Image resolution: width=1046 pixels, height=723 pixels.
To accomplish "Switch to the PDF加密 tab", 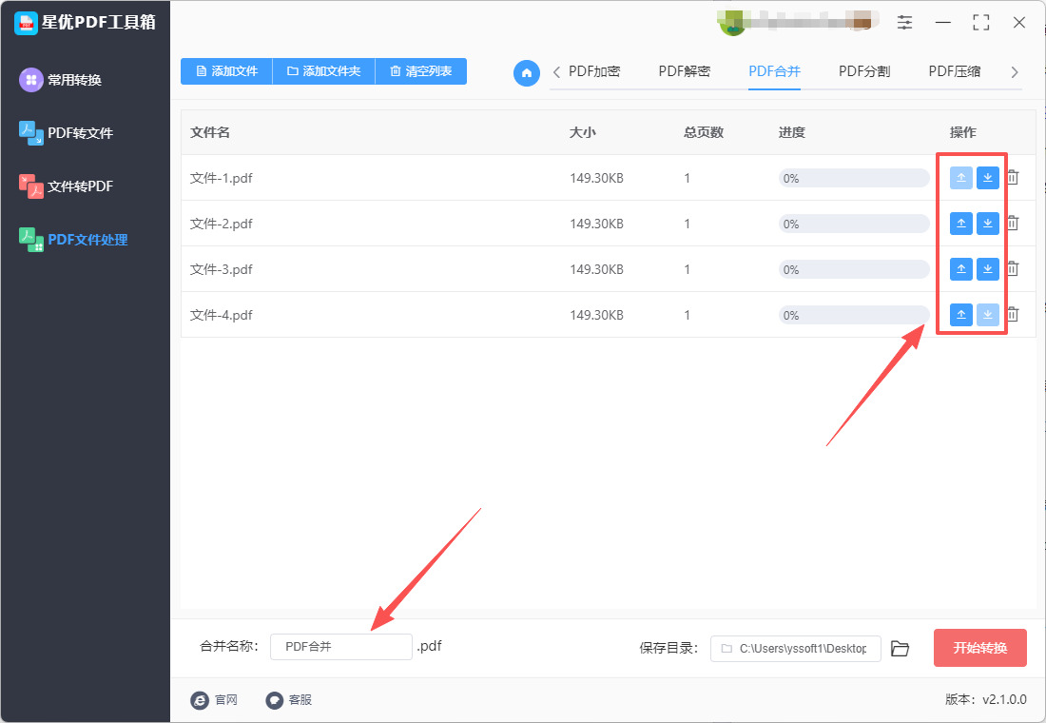I will click(594, 71).
